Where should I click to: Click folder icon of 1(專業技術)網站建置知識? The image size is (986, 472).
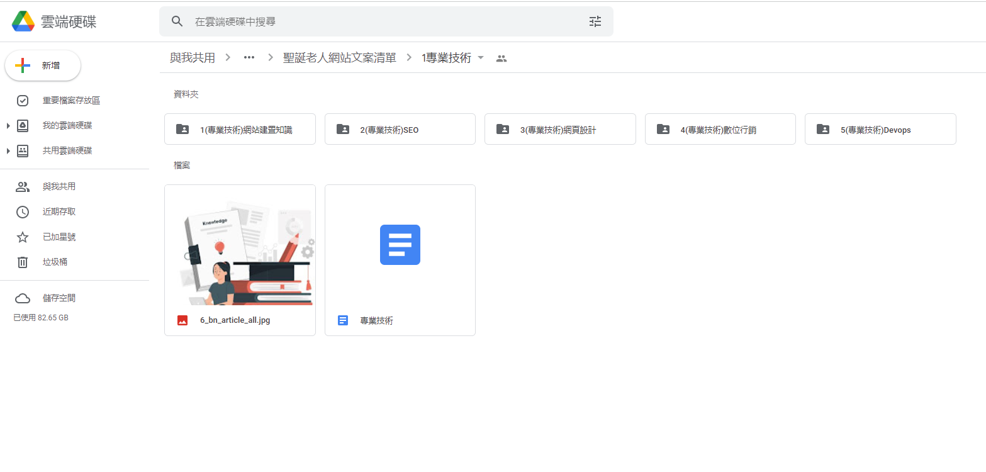coord(182,129)
